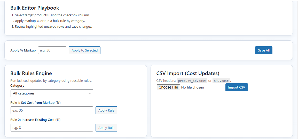Click the Choose File button
This screenshot has width=298, height=139.
168,87
